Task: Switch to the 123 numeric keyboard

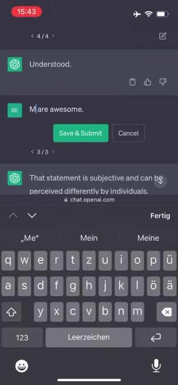Action: 22,337
